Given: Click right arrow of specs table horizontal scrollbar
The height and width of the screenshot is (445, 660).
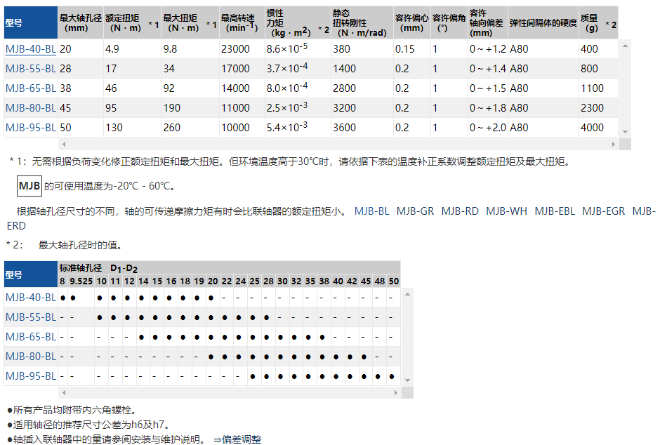Looking at the screenshot, I should coord(614,144).
